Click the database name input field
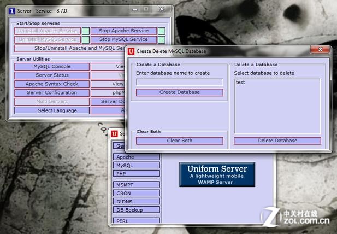The image size is (337, 234). click(x=180, y=82)
